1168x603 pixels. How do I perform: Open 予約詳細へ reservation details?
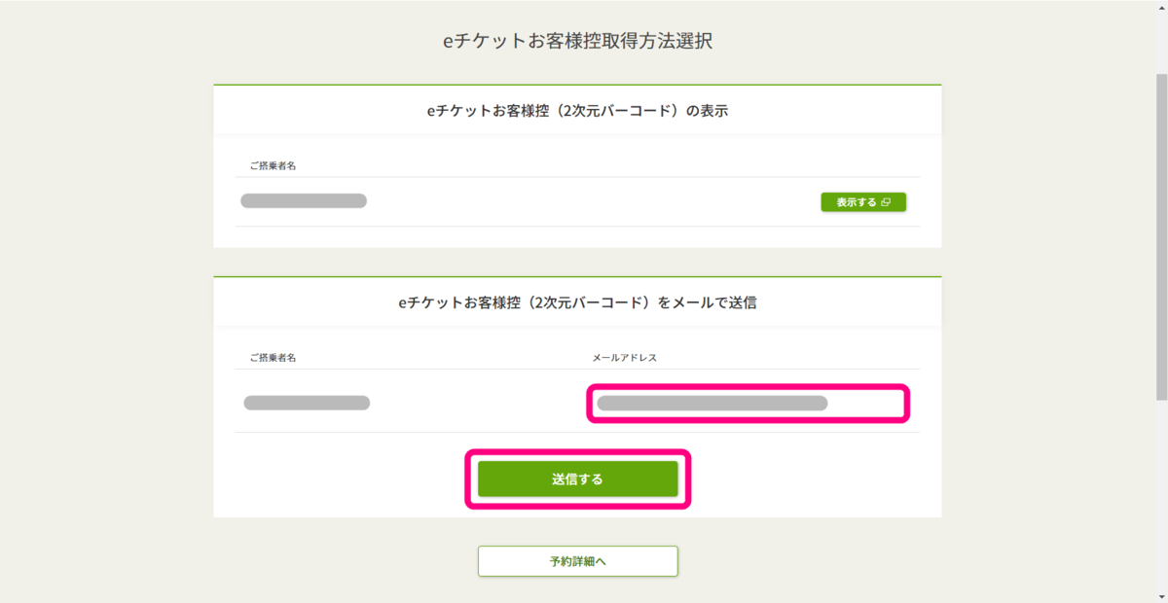pos(577,561)
